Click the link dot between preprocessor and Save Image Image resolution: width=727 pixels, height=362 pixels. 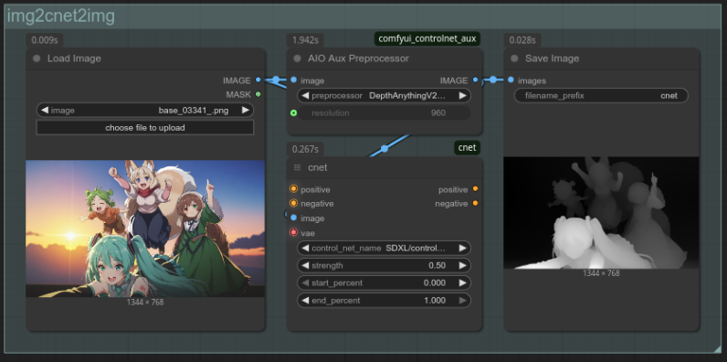pyautogui.click(x=493, y=80)
